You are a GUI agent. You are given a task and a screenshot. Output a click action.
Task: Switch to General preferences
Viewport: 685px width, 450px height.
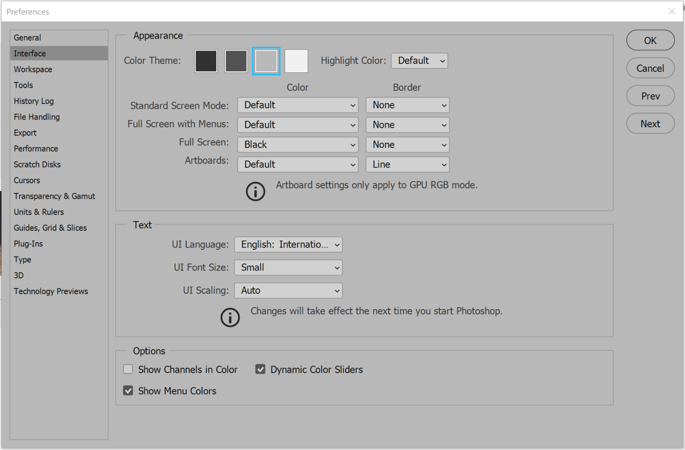(x=59, y=38)
